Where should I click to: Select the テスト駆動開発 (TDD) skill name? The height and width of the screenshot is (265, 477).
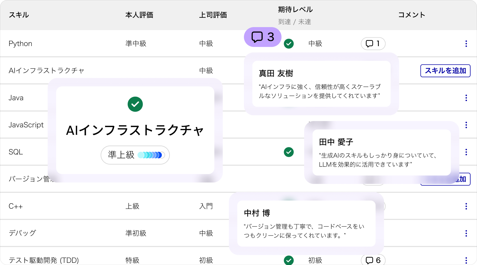(x=44, y=260)
